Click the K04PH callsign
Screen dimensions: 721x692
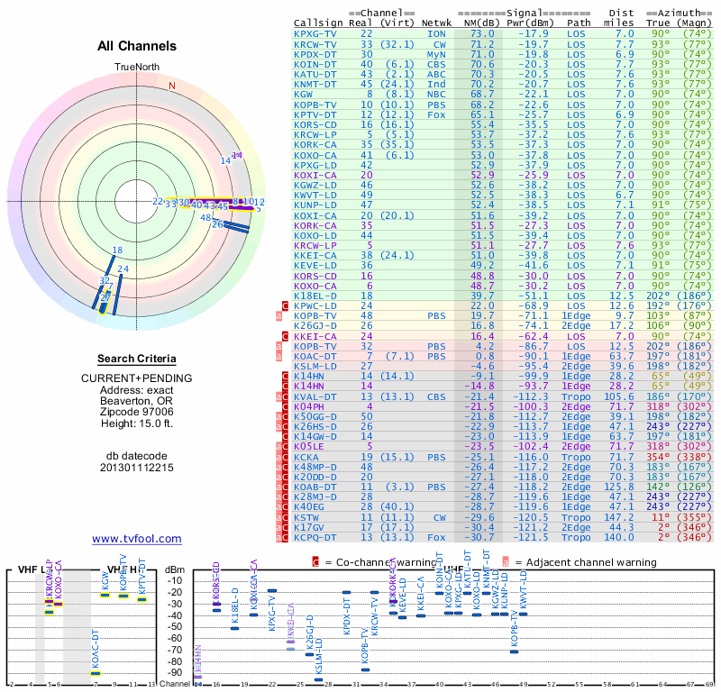point(309,406)
